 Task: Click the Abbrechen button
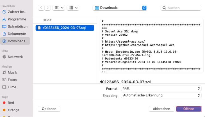[161, 109]
